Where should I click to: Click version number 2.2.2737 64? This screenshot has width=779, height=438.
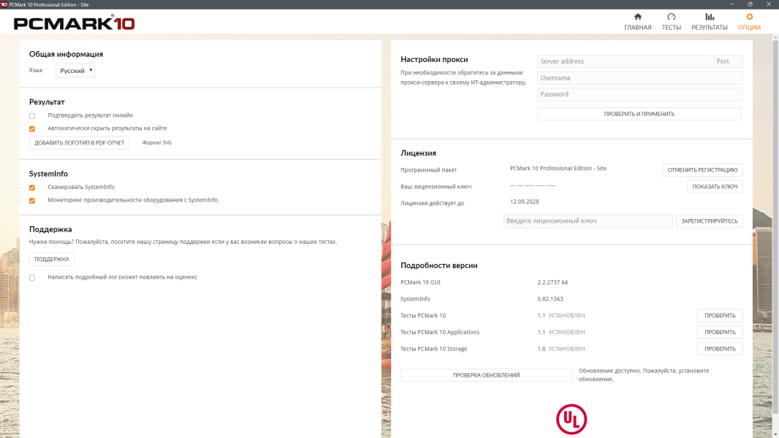pyautogui.click(x=552, y=283)
